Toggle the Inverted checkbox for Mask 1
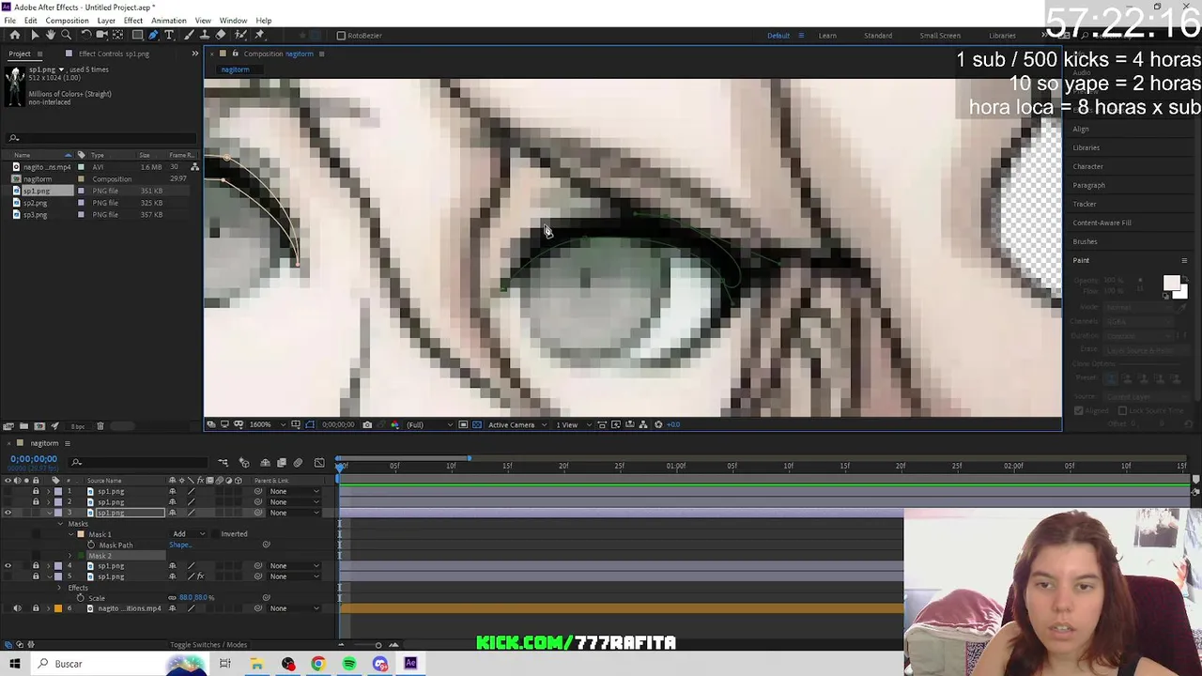 click(215, 534)
